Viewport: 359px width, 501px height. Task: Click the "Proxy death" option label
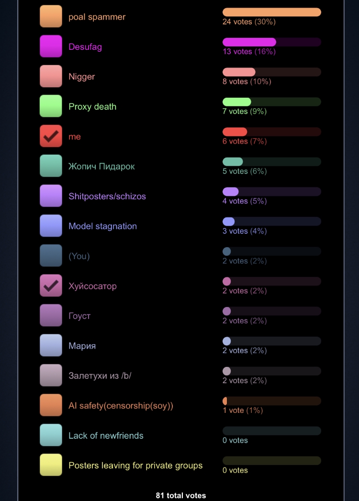tap(92, 107)
